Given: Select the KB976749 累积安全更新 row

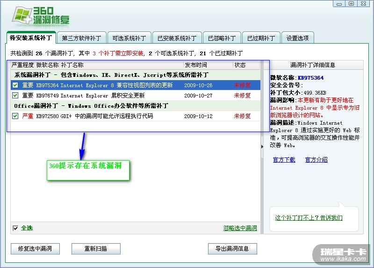Looking at the screenshot, I should pyautogui.click(x=136, y=96).
